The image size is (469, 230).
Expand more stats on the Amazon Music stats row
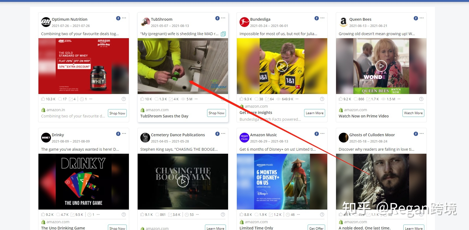pyautogui.click(x=298, y=214)
